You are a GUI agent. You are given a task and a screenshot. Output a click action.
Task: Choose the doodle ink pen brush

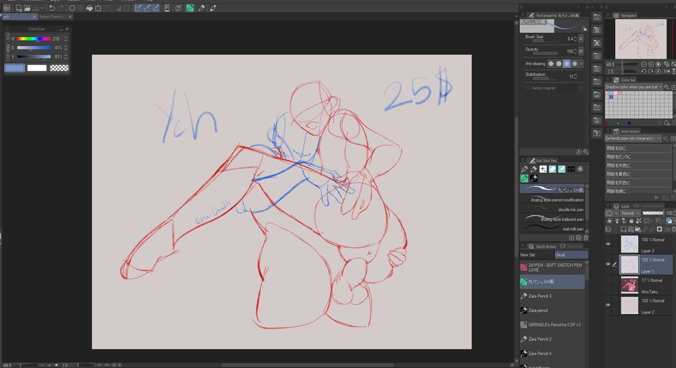click(552, 209)
